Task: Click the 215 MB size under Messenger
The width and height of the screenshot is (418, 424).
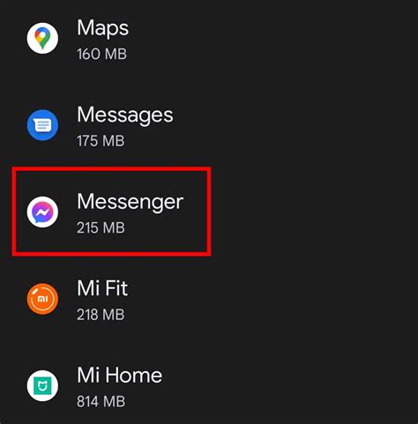Action: [x=101, y=227]
